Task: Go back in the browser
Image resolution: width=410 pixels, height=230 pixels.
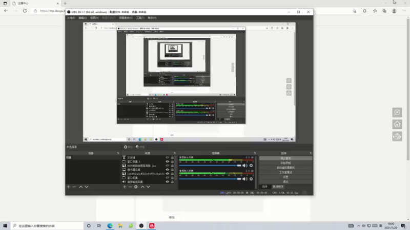Action: tap(6, 11)
